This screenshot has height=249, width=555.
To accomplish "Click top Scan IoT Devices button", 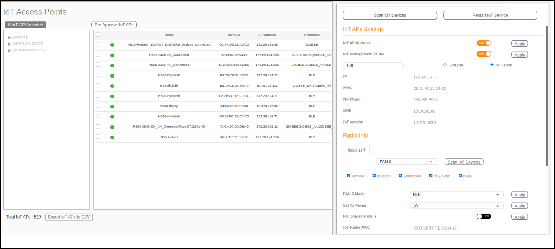I will pyautogui.click(x=390, y=15).
